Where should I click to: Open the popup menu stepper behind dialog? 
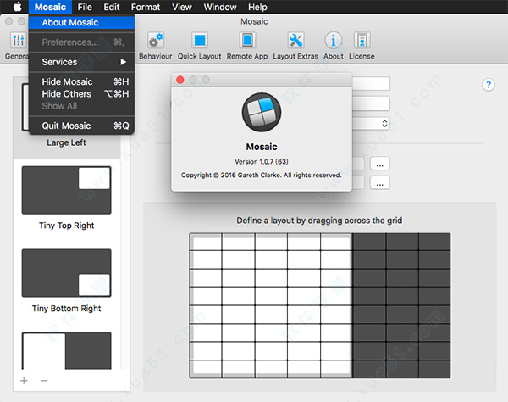point(384,124)
